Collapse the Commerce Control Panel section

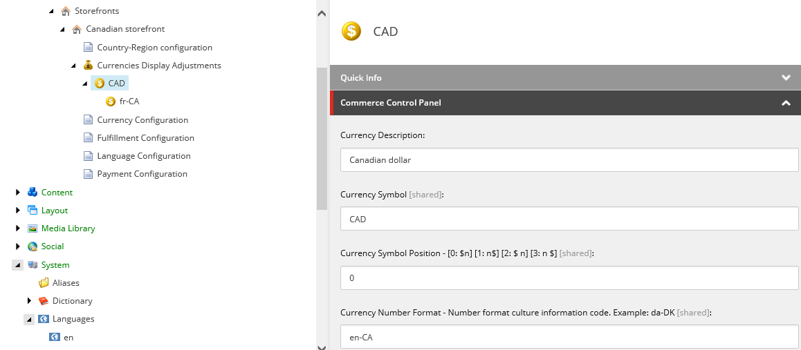[786, 103]
